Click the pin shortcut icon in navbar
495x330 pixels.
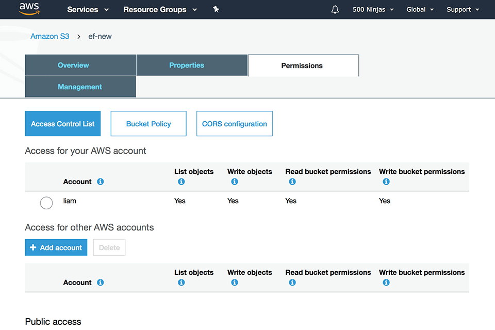216,9
